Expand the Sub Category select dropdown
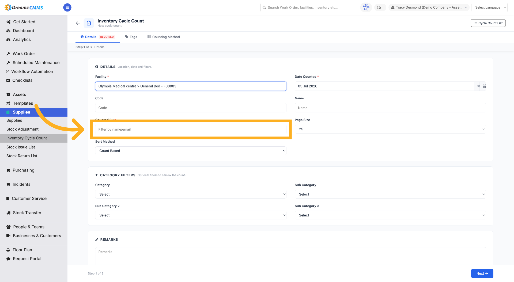 (x=390, y=194)
